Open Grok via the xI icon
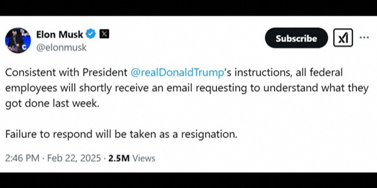Viewport: 377px width, 188px height. pos(343,38)
